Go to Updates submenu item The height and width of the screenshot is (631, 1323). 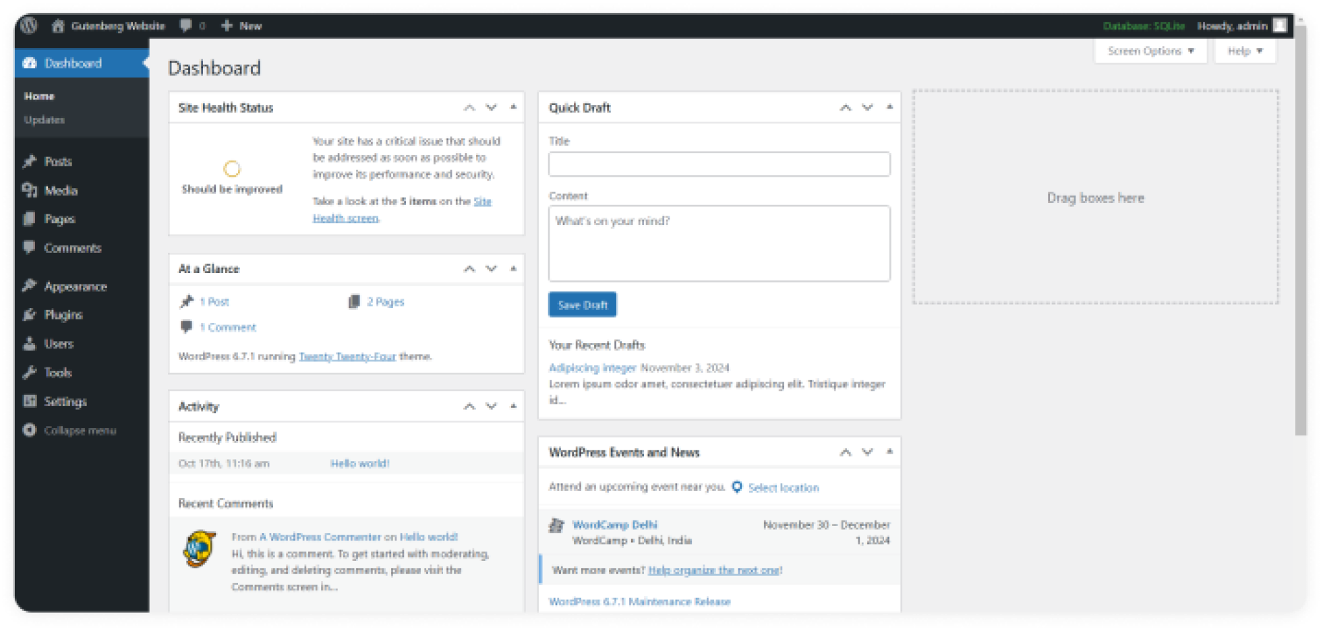45,120
